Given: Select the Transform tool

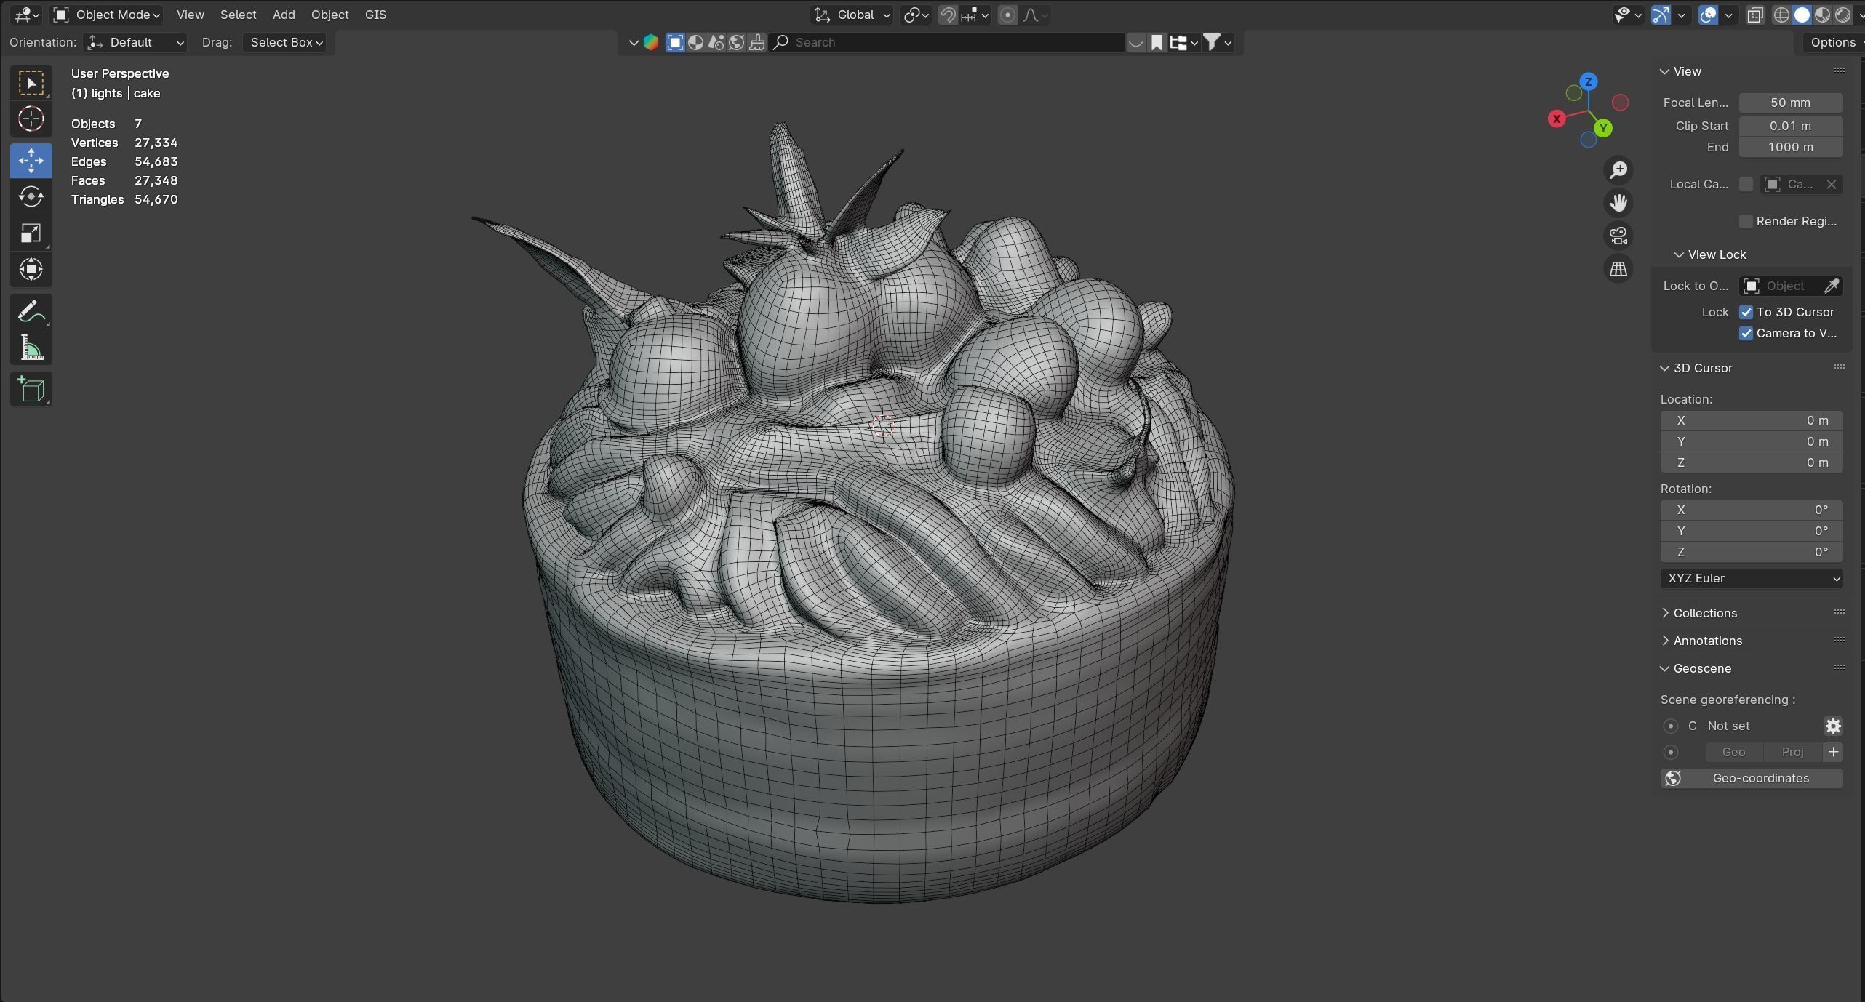Looking at the screenshot, I should pyautogui.click(x=31, y=269).
